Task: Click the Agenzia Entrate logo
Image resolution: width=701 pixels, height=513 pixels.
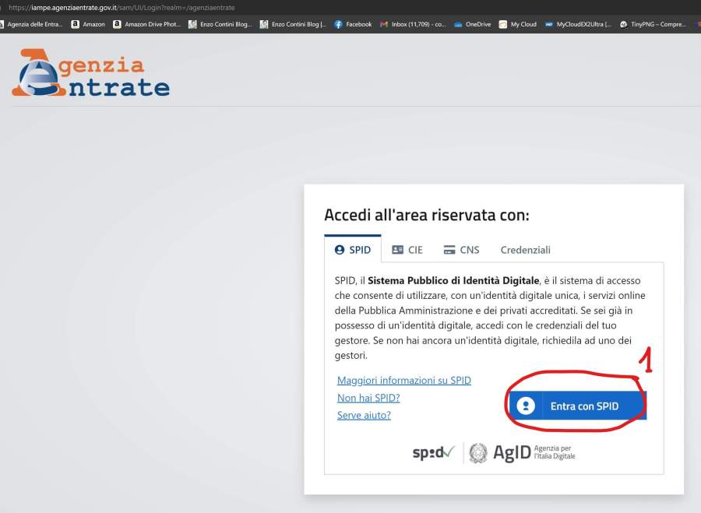Action: (x=90, y=73)
